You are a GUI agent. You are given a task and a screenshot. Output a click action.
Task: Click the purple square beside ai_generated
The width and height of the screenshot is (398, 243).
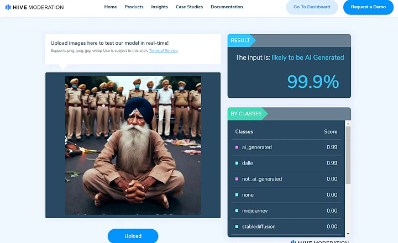pos(237,147)
